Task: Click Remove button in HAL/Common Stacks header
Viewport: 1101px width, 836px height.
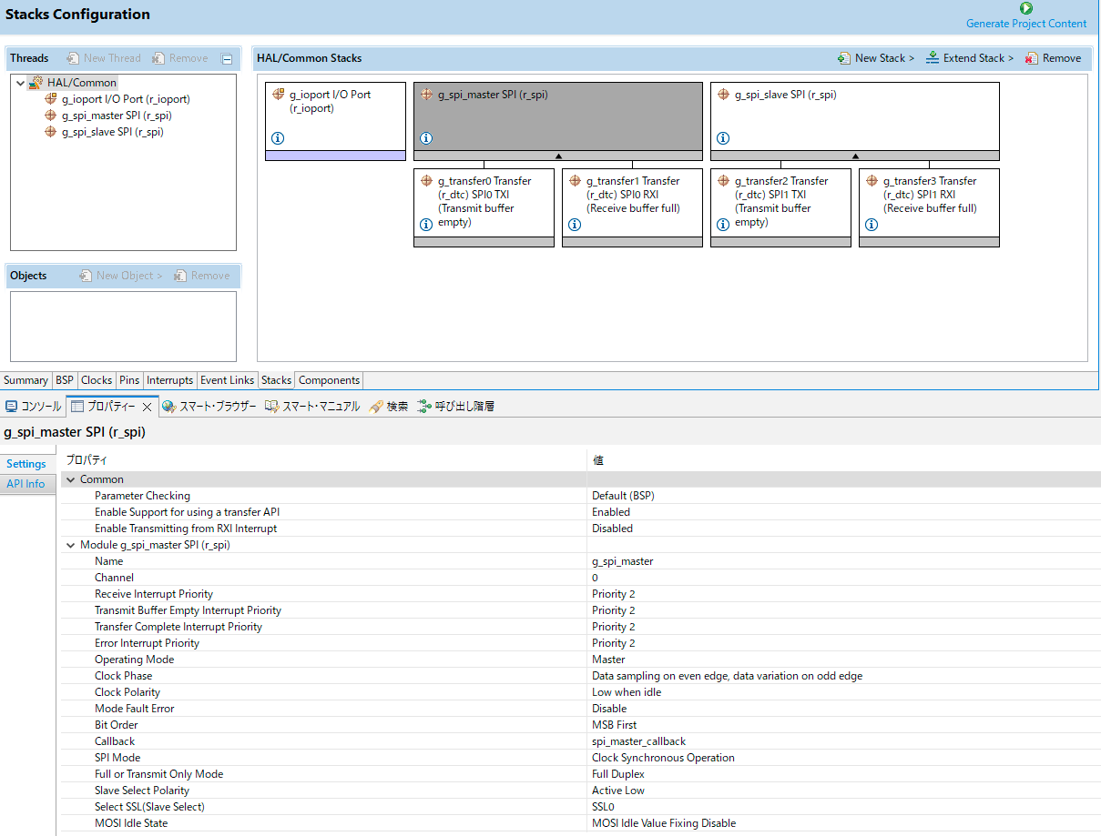Action: pos(1053,58)
